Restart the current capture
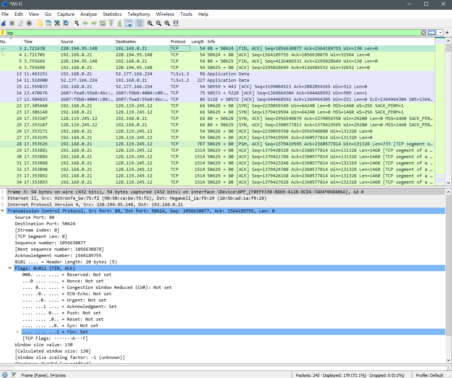 tap(20, 23)
